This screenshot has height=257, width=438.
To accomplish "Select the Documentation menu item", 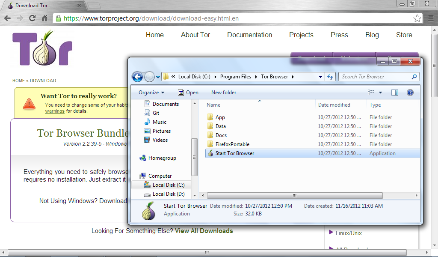I will (249, 35).
